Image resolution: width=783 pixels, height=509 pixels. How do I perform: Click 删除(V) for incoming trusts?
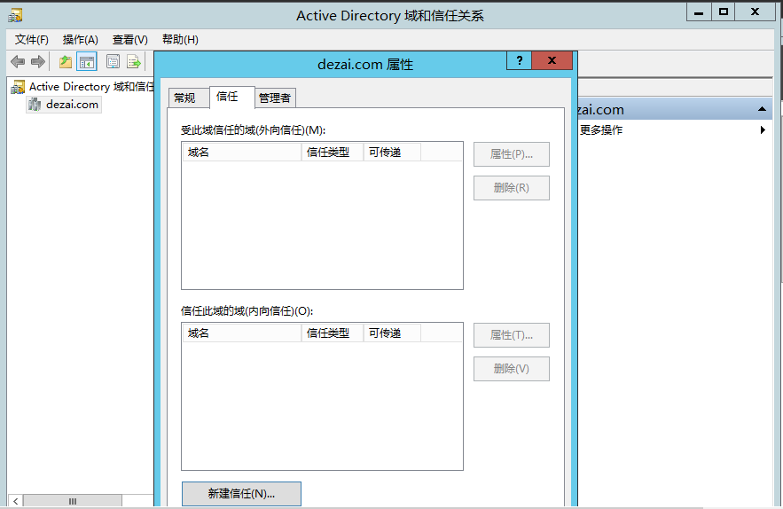pos(512,369)
